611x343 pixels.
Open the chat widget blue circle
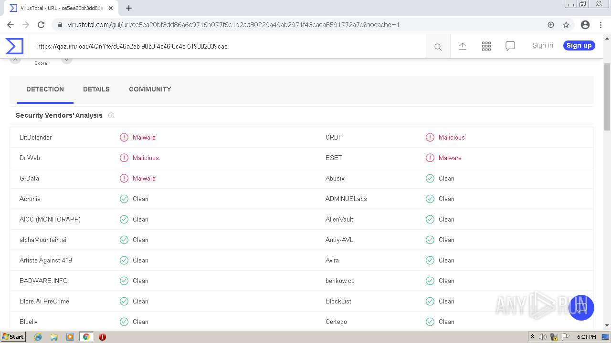point(581,307)
